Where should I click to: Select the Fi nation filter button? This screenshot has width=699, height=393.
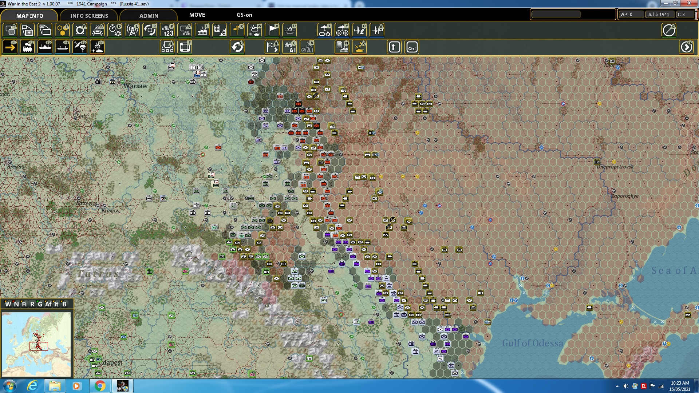coord(24,304)
